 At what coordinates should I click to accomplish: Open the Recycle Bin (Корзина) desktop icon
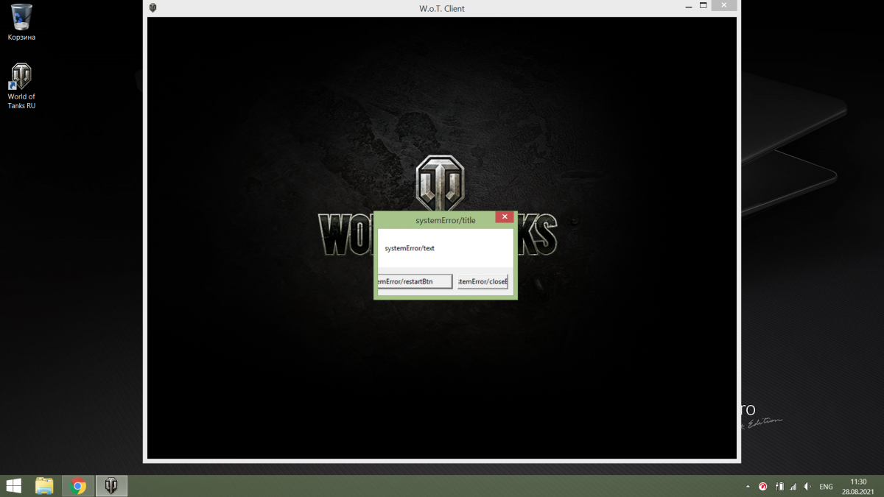point(21,22)
